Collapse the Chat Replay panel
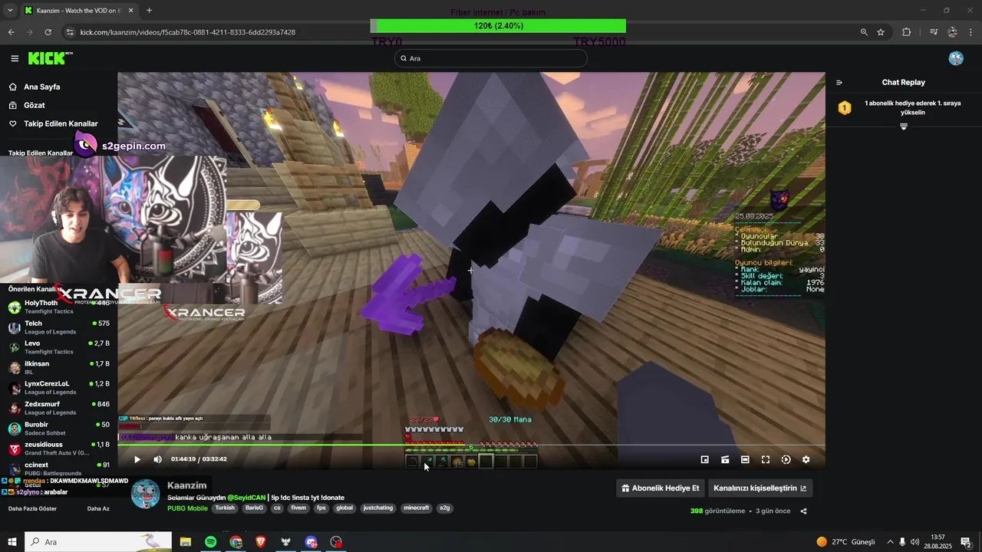Viewport: 982px width, 552px height. [x=839, y=82]
